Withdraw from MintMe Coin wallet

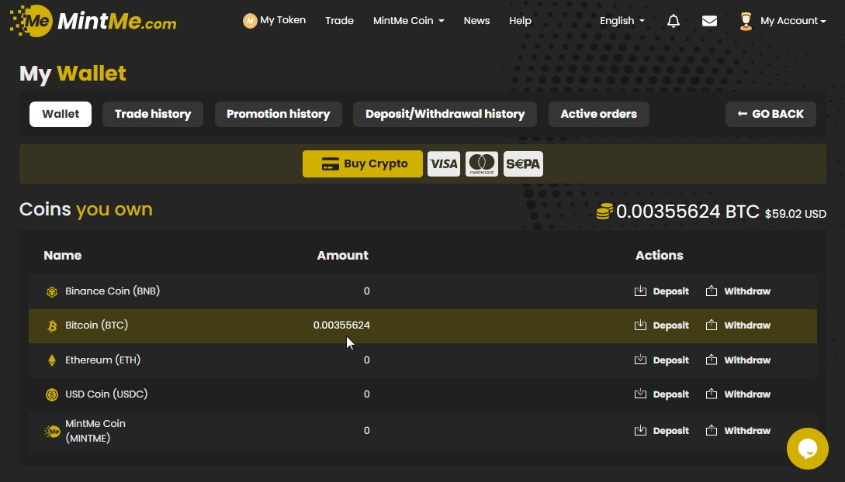coord(738,431)
